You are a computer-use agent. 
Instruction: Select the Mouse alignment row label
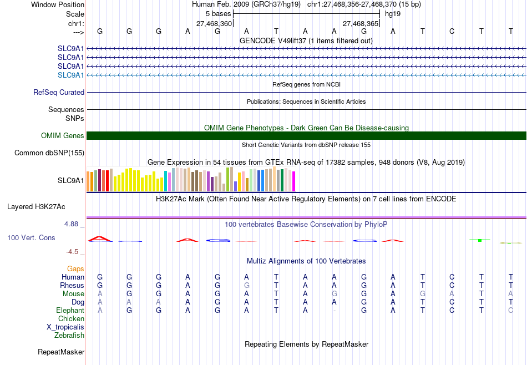pos(73,294)
